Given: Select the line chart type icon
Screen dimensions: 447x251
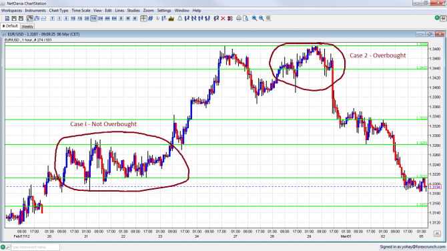Looking at the screenshot, I should (x=43, y=18).
